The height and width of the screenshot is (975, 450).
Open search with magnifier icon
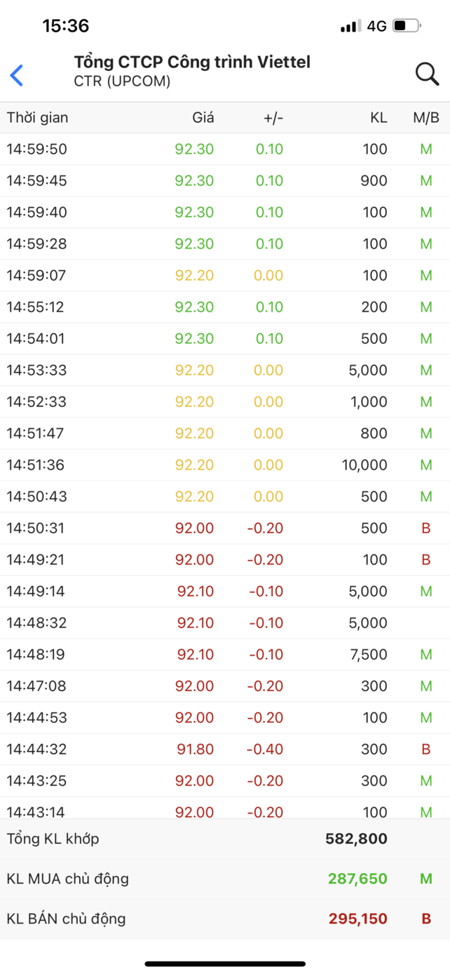point(427,73)
